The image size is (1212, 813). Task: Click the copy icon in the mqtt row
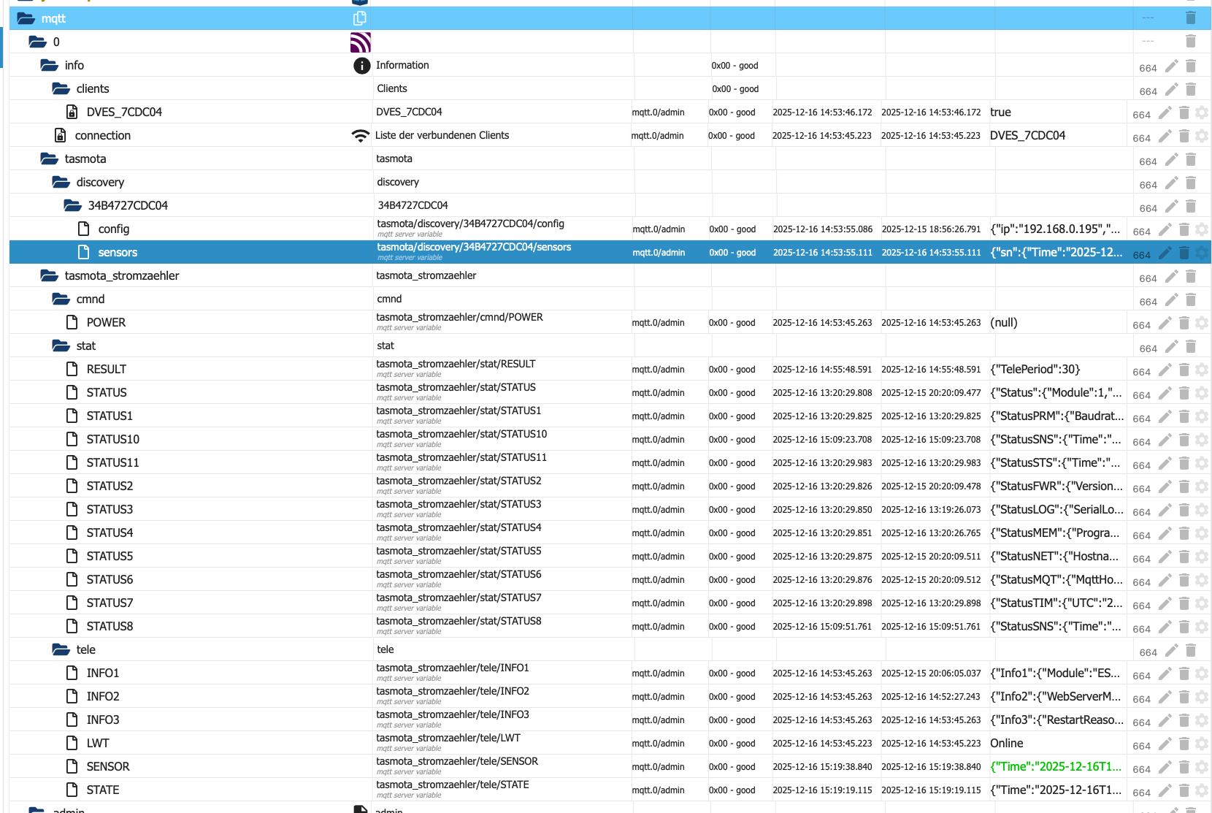pos(359,18)
